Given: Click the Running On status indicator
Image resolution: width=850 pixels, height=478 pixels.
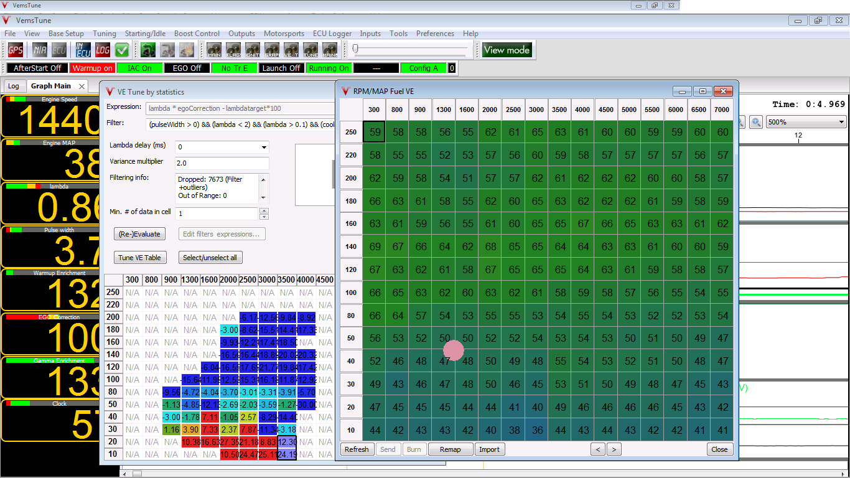Looking at the screenshot, I should (329, 68).
